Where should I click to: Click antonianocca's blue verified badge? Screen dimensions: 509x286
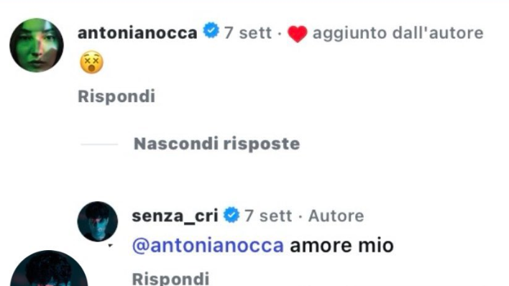point(211,30)
